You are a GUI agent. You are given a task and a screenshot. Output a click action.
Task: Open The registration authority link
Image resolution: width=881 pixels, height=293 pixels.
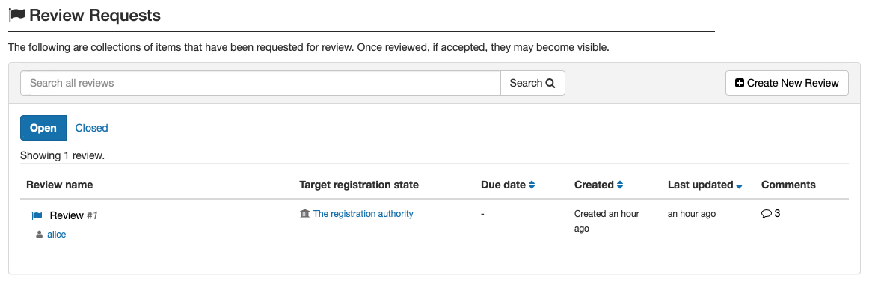[363, 214]
